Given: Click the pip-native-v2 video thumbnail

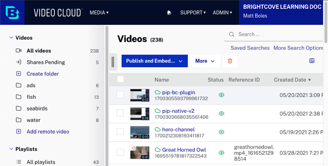Looking at the screenshot, I should [140, 113].
